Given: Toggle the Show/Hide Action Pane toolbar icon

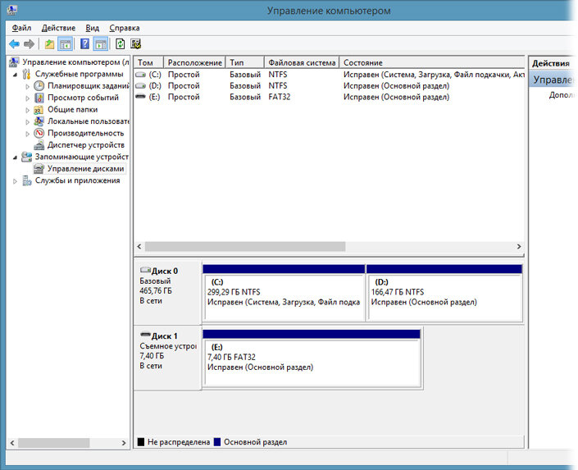Looking at the screenshot, I should tap(101, 44).
